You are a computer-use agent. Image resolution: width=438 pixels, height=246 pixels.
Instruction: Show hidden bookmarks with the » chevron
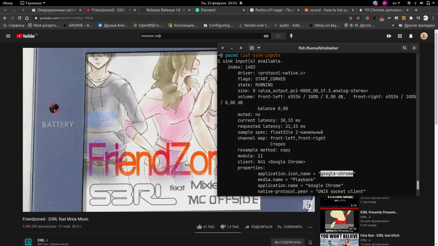point(393,25)
